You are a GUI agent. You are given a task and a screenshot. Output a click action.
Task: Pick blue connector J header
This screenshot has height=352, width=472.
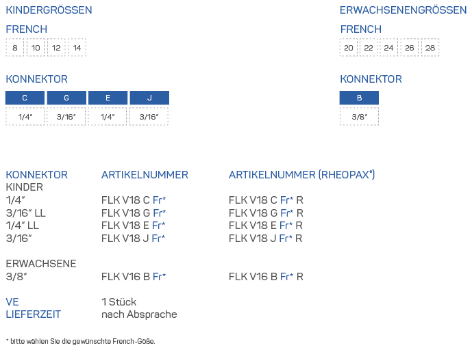[x=149, y=98]
